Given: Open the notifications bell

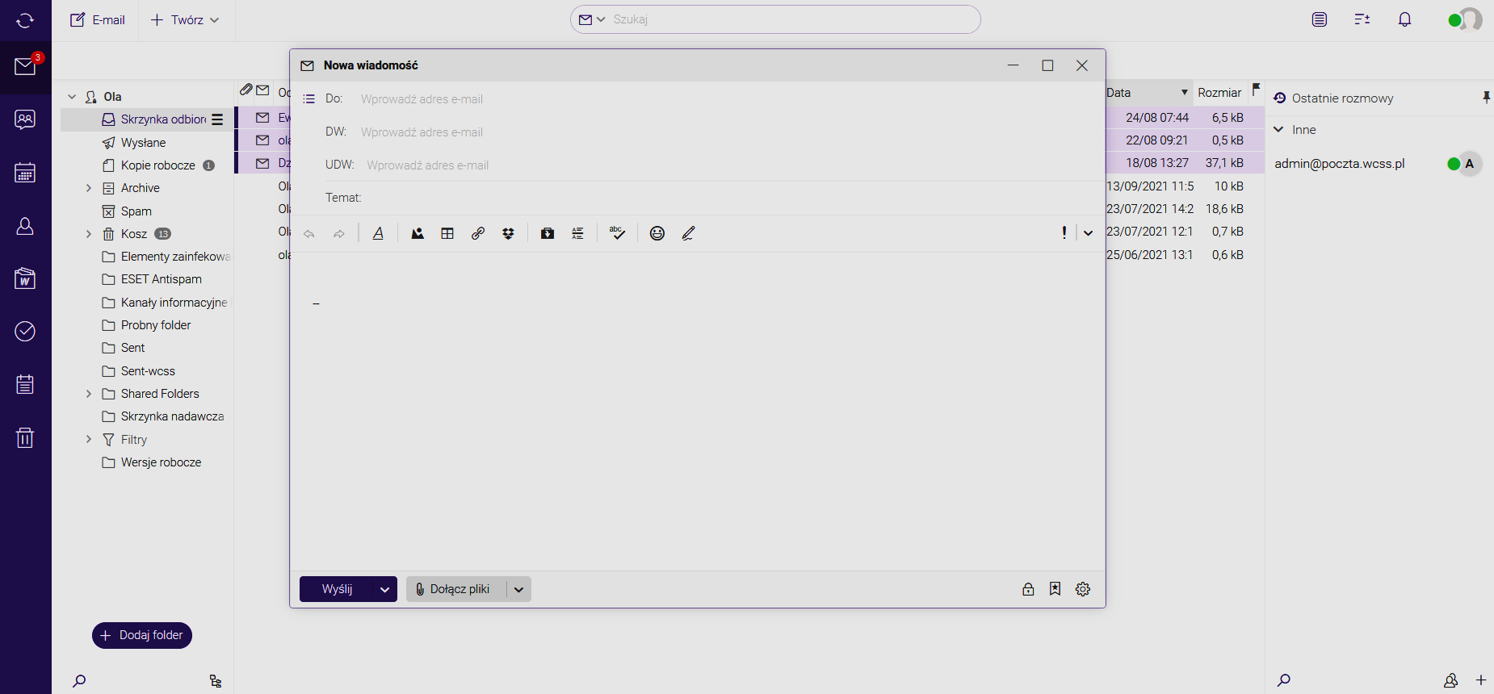Looking at the screenshot, I should (x=1404, y=20).
